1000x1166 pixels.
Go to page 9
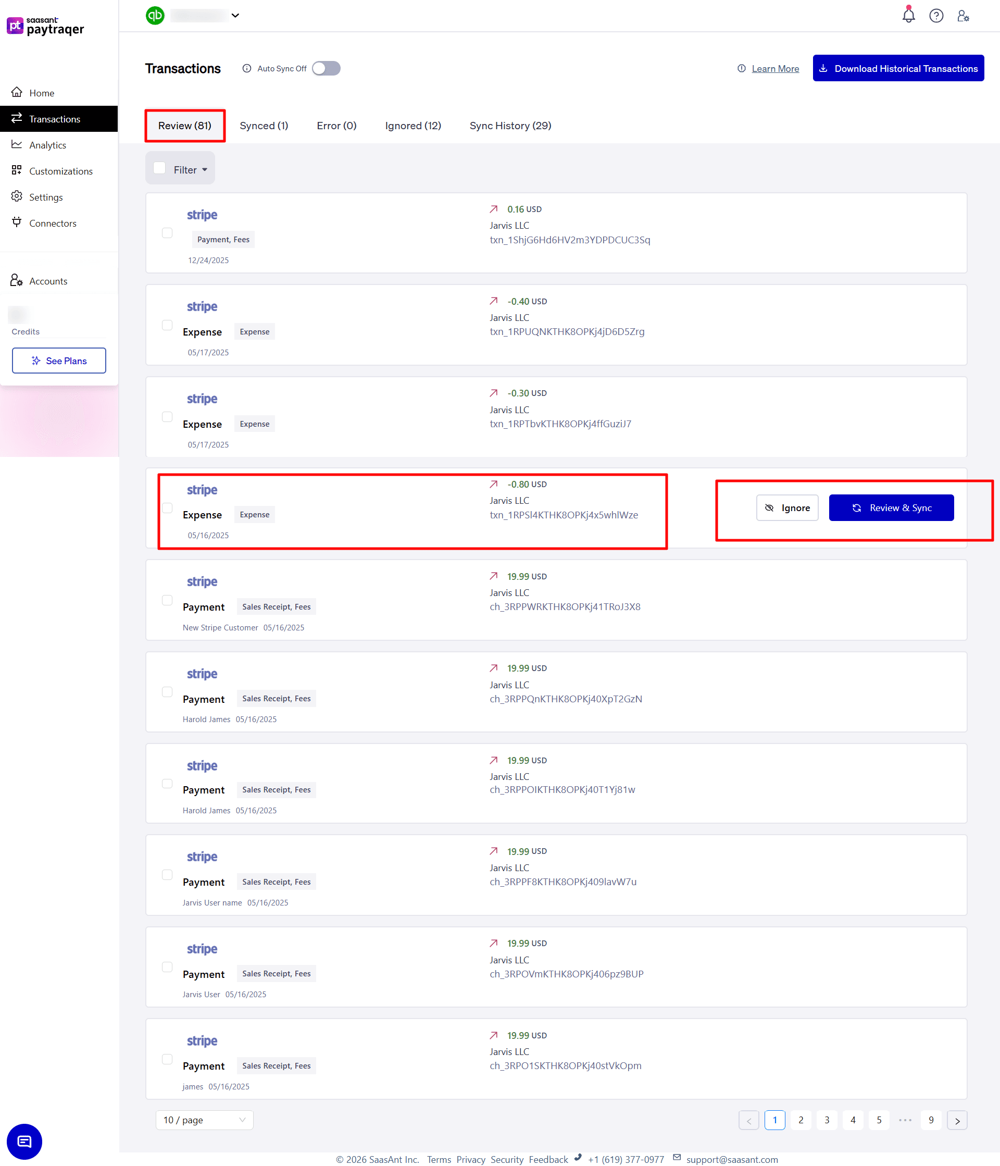click(931, 1121)
